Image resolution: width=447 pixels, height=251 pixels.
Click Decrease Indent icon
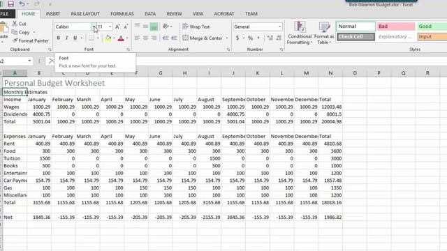(x=166, y=38)
